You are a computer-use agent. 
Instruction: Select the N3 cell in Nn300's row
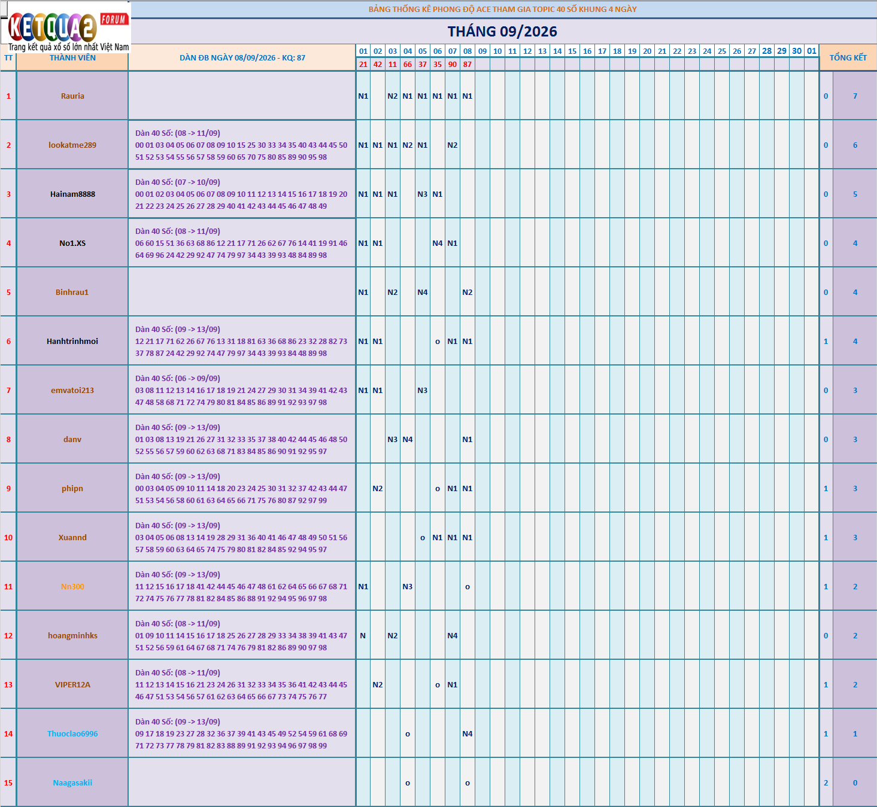pyautogui.click(x=408, y=586)
